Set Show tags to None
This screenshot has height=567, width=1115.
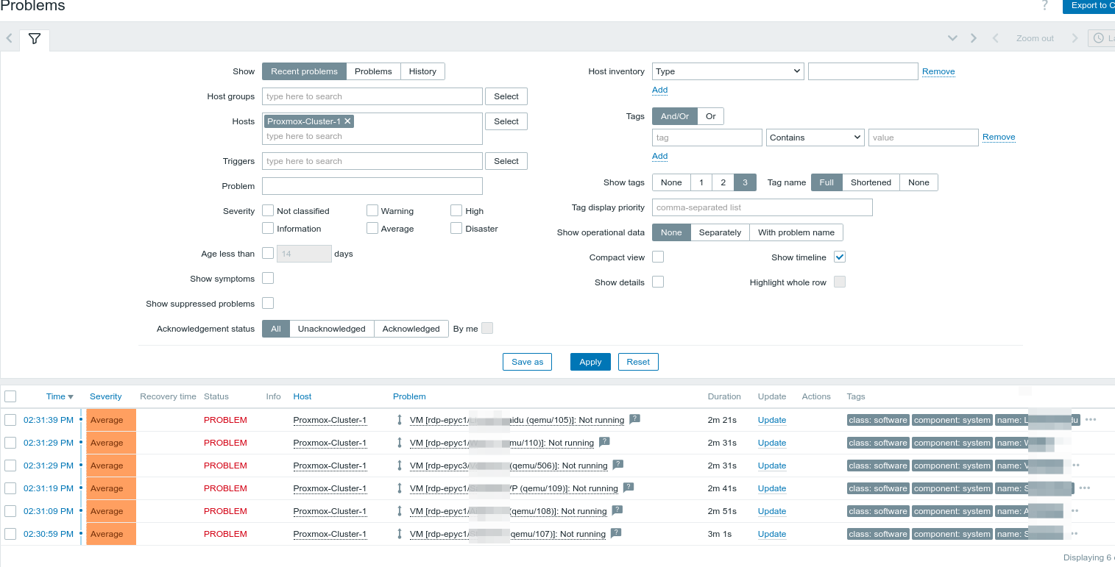click(671, 182)
